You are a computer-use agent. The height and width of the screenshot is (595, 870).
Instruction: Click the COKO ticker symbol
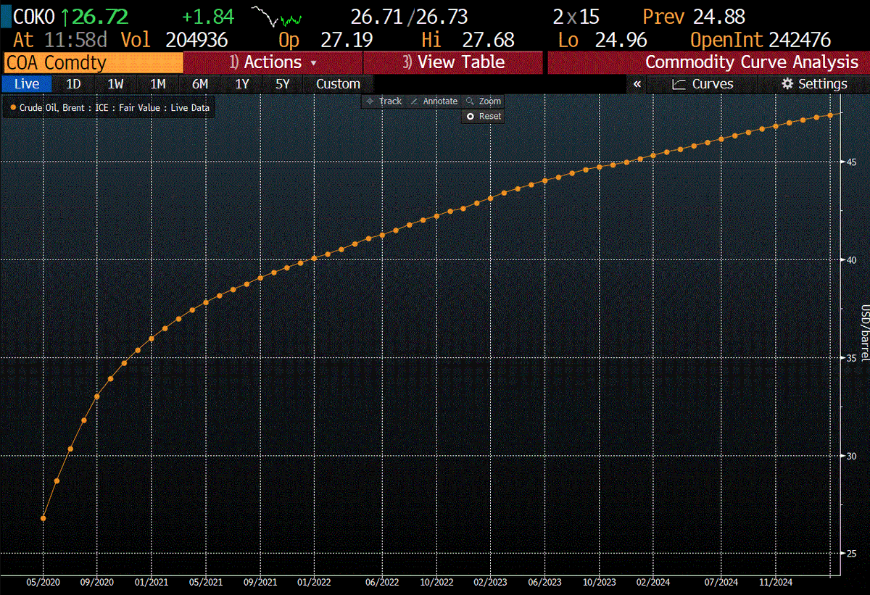pyautogui.click(x=35, y=17)
